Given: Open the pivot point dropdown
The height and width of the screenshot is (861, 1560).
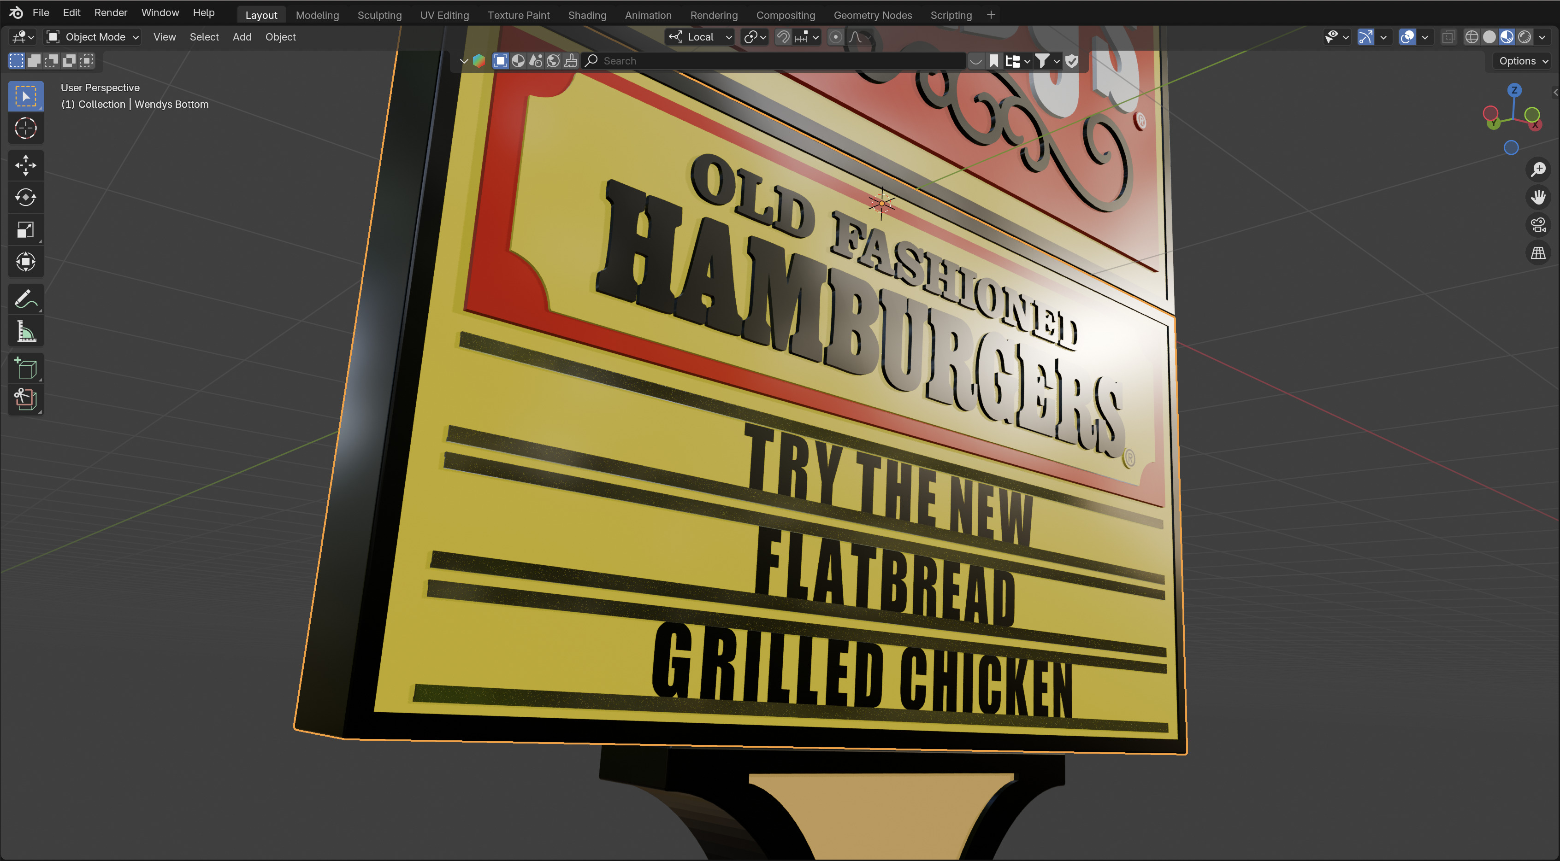Looking at the screenshot, I should [755, 37].
